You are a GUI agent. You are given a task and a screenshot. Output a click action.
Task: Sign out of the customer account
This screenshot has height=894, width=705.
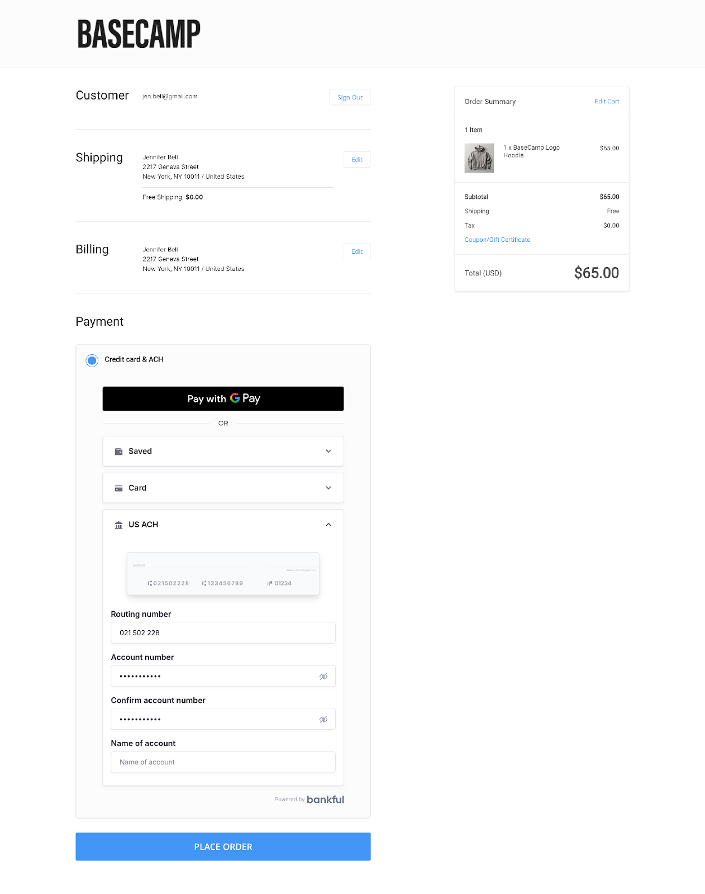click(350, 97)
